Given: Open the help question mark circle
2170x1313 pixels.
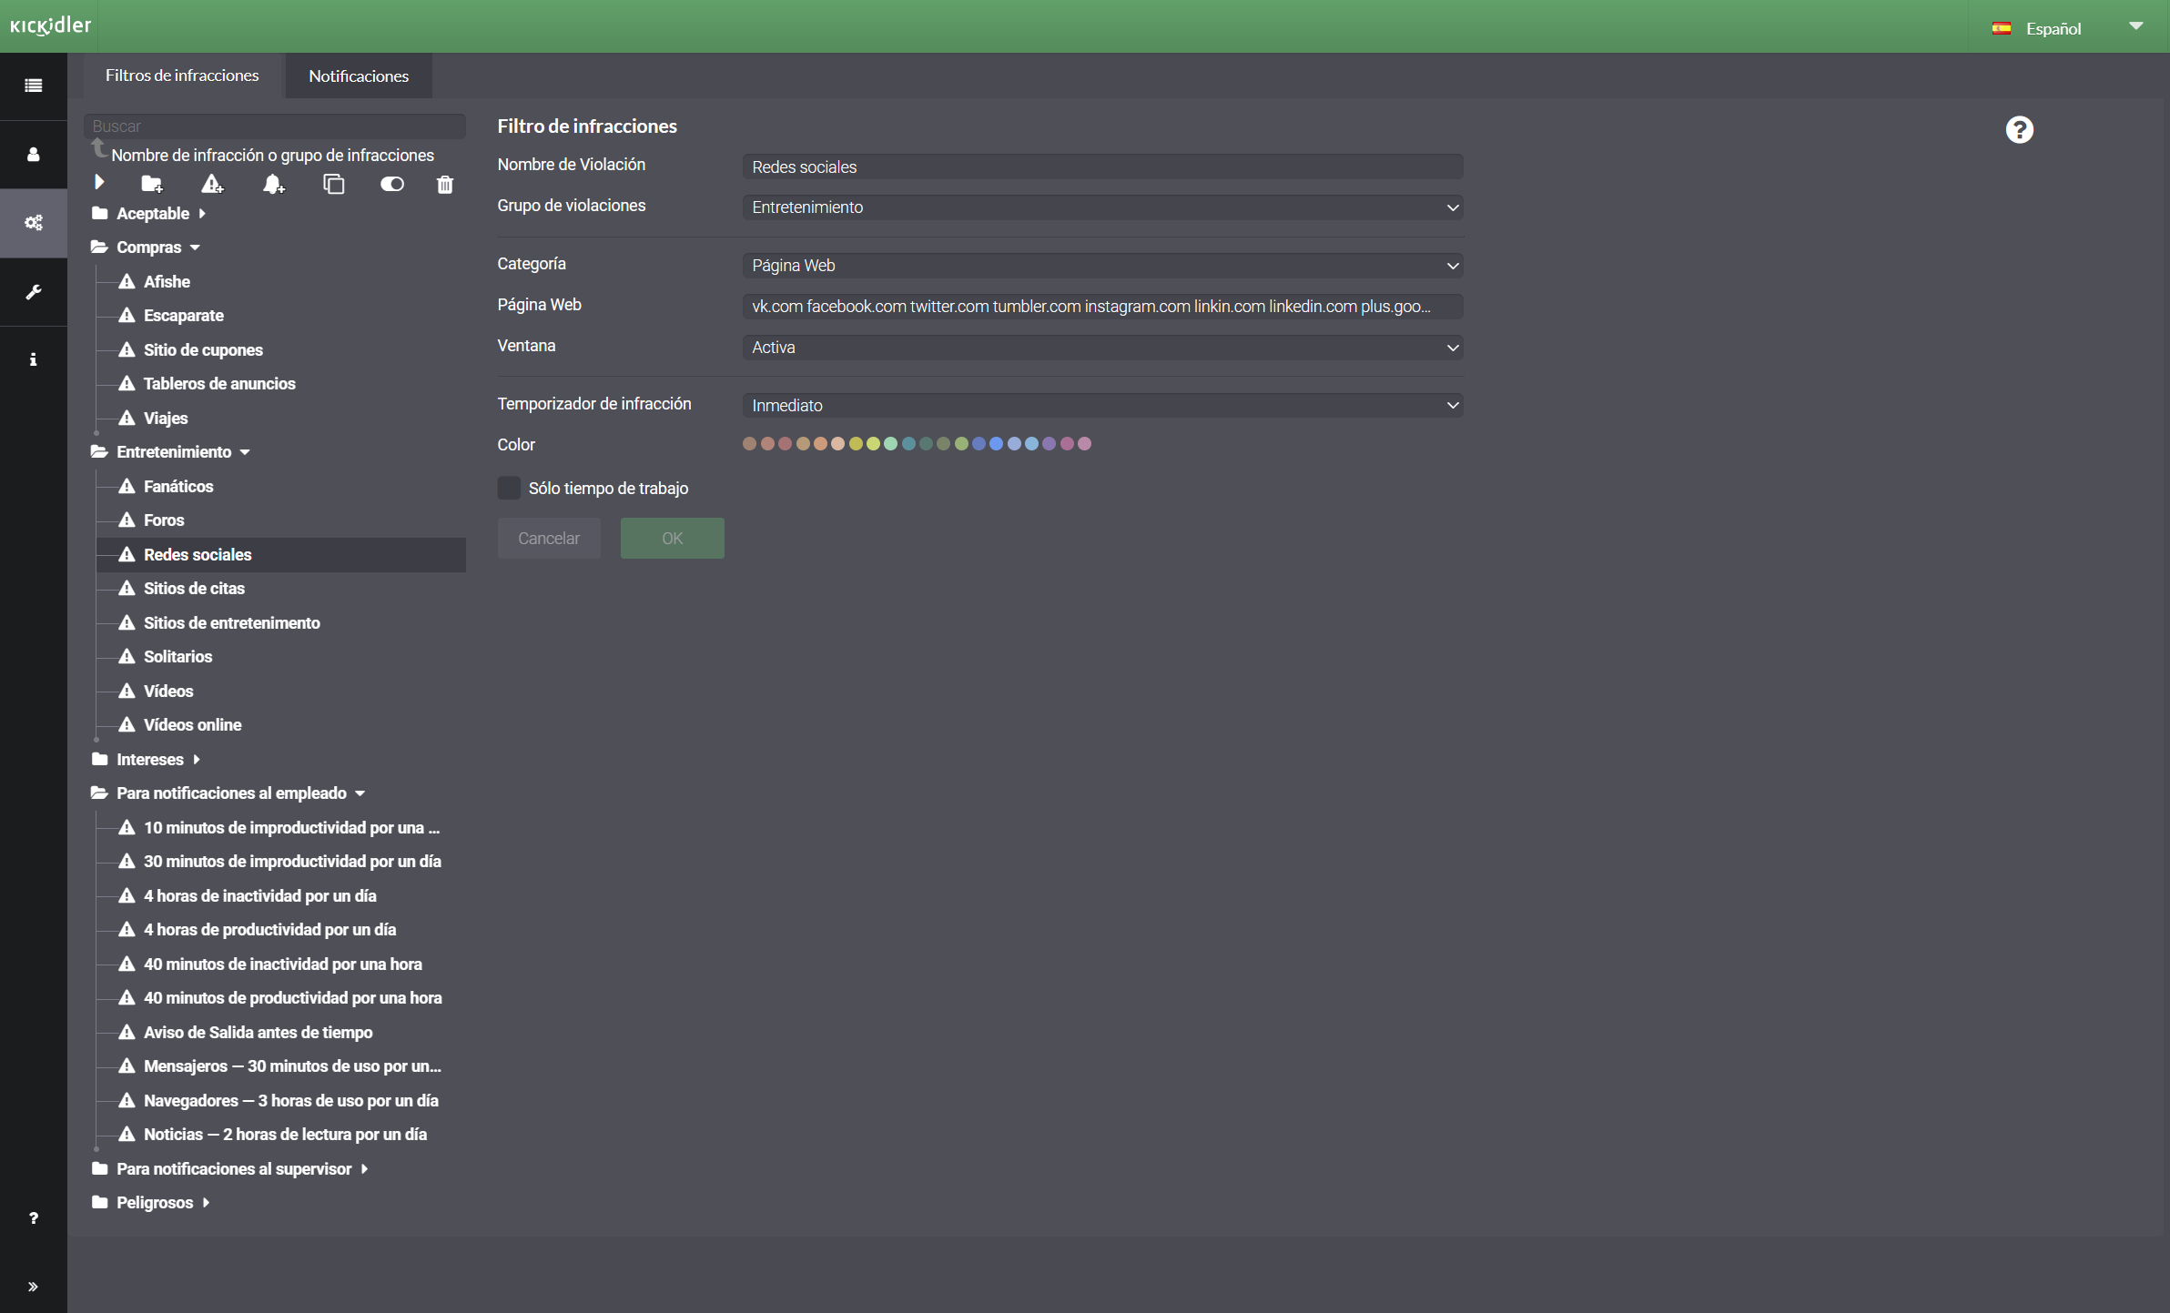Looking at the screenshot, I should (x=2019, y=130).
